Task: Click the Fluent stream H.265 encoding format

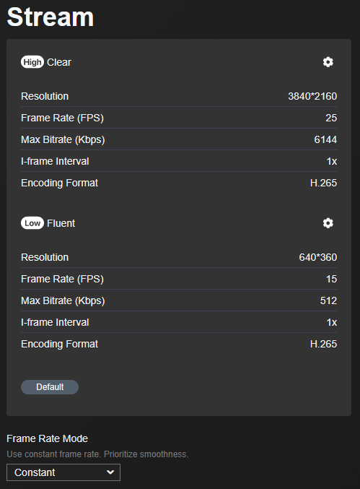Action: [x=323, y=344]
